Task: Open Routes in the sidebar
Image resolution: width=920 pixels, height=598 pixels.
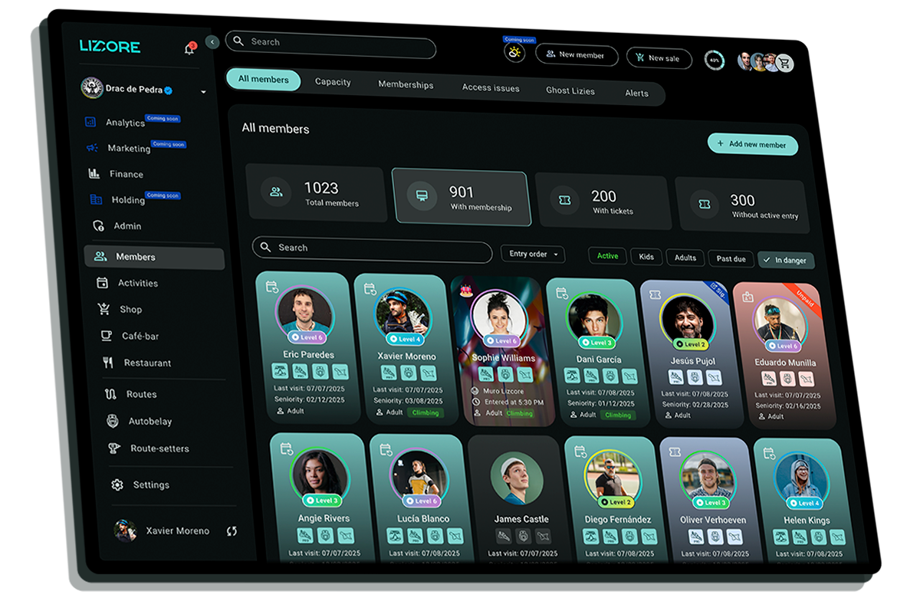Action: pyautogui.click(x=141, y=394)
